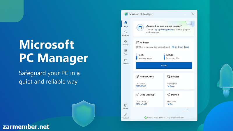This screenshot has width=233, height=131.
Task: Click the PC boost rocket icon
Action: click(137, 43)
